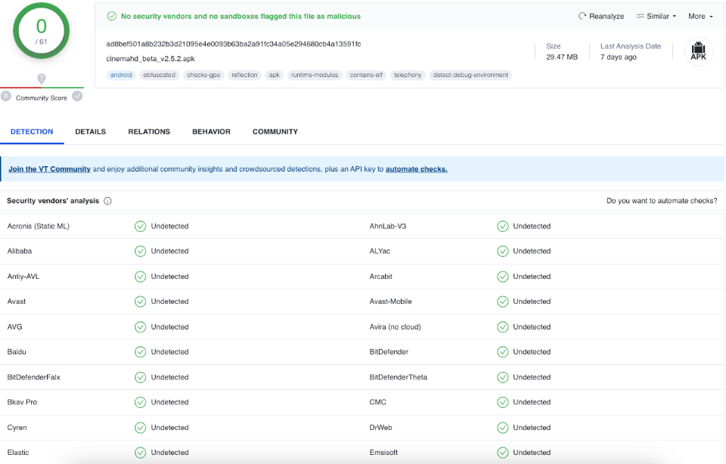
Task: Open the DETAILS tab
Action: click(91, 131)
